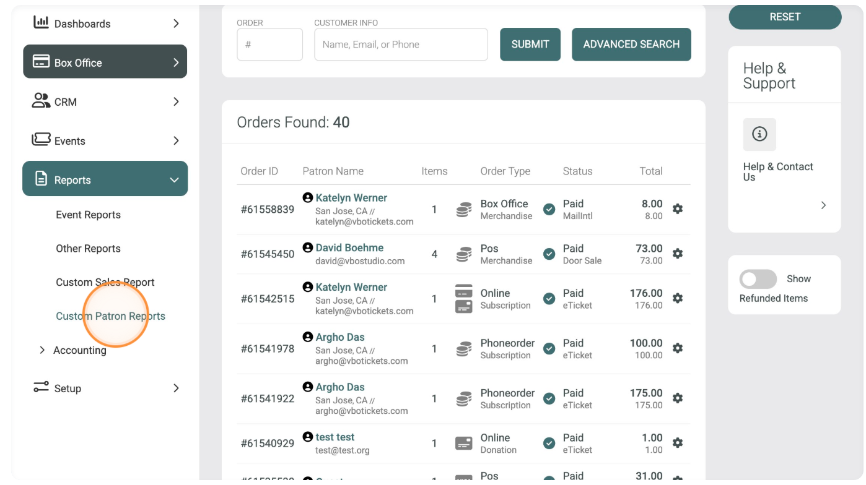
Task: Select Accounting in the Reports menu
Action: pyautogui.click(x=80, y=350)
